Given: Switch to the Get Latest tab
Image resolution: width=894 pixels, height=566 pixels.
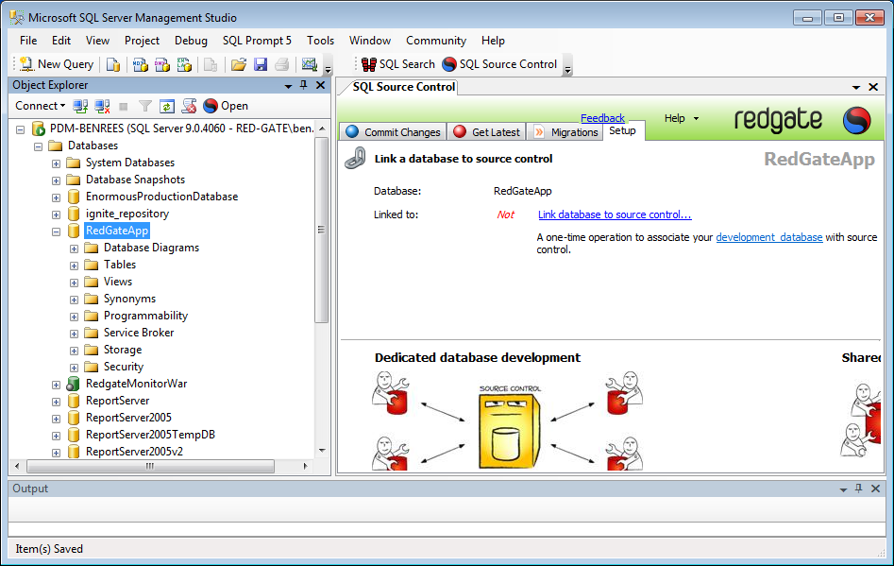Looking at the screenshot, I should click(486, 131).
